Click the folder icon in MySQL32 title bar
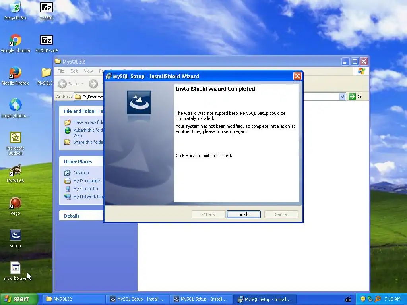This screenshot has width=407, height=305. [58, 61]
